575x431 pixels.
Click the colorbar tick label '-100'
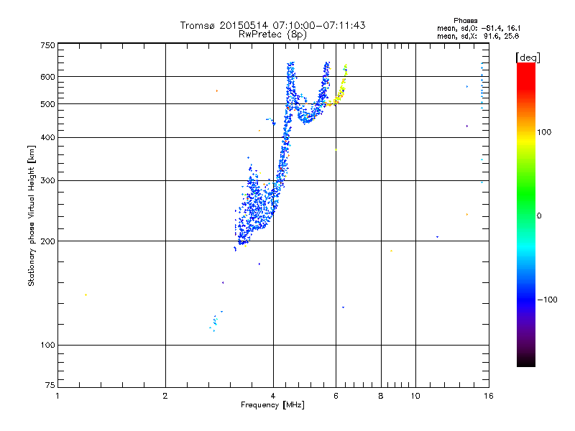[547, 300]
